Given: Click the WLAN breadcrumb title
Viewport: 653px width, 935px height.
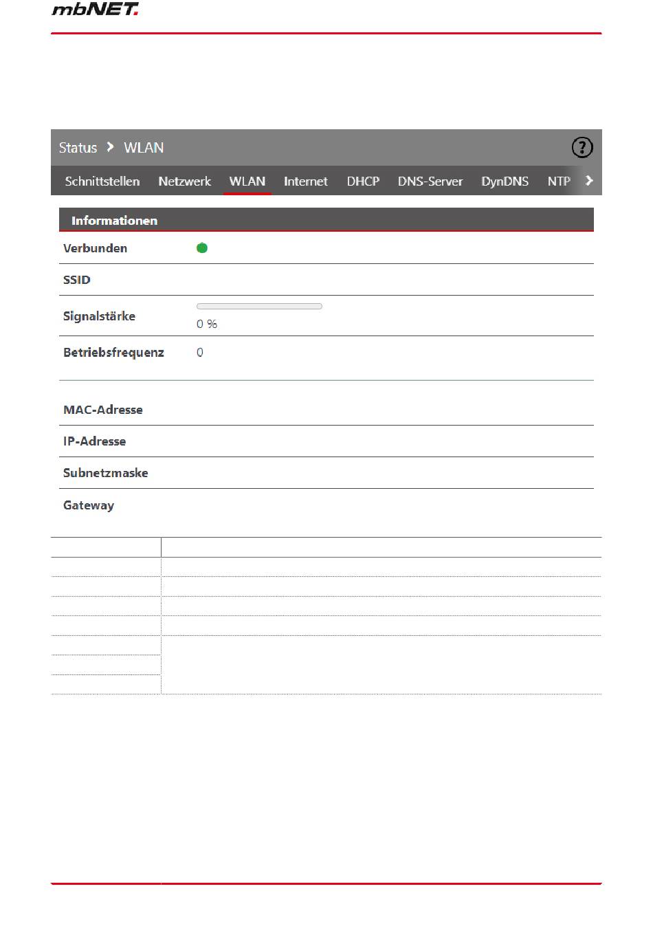Looking at the screenshot, I should 144,148.
